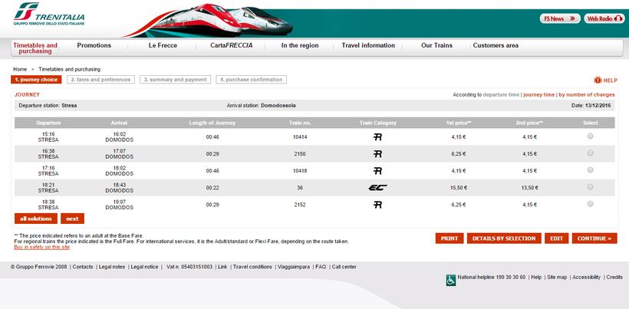Click regional train icon for train 10414

[x=377, y=137]
